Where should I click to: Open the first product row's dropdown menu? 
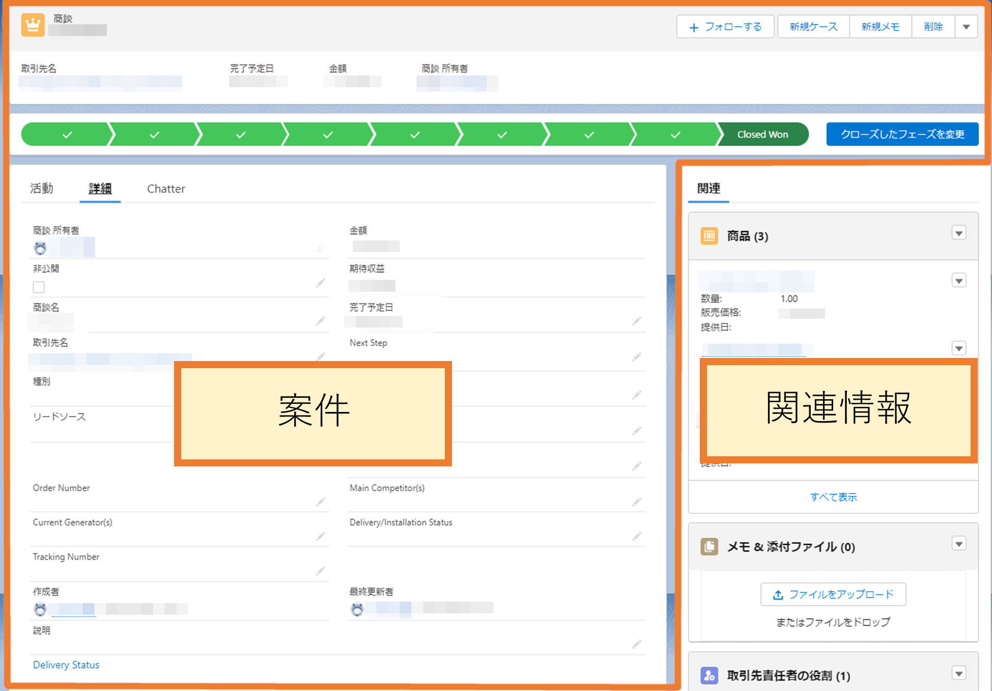pos(959,280)
